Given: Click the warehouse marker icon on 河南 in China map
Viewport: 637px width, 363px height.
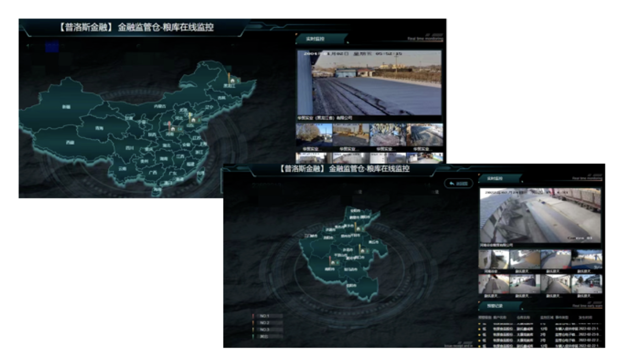Looking at the screenshot, I should click(x=173, y=129).
